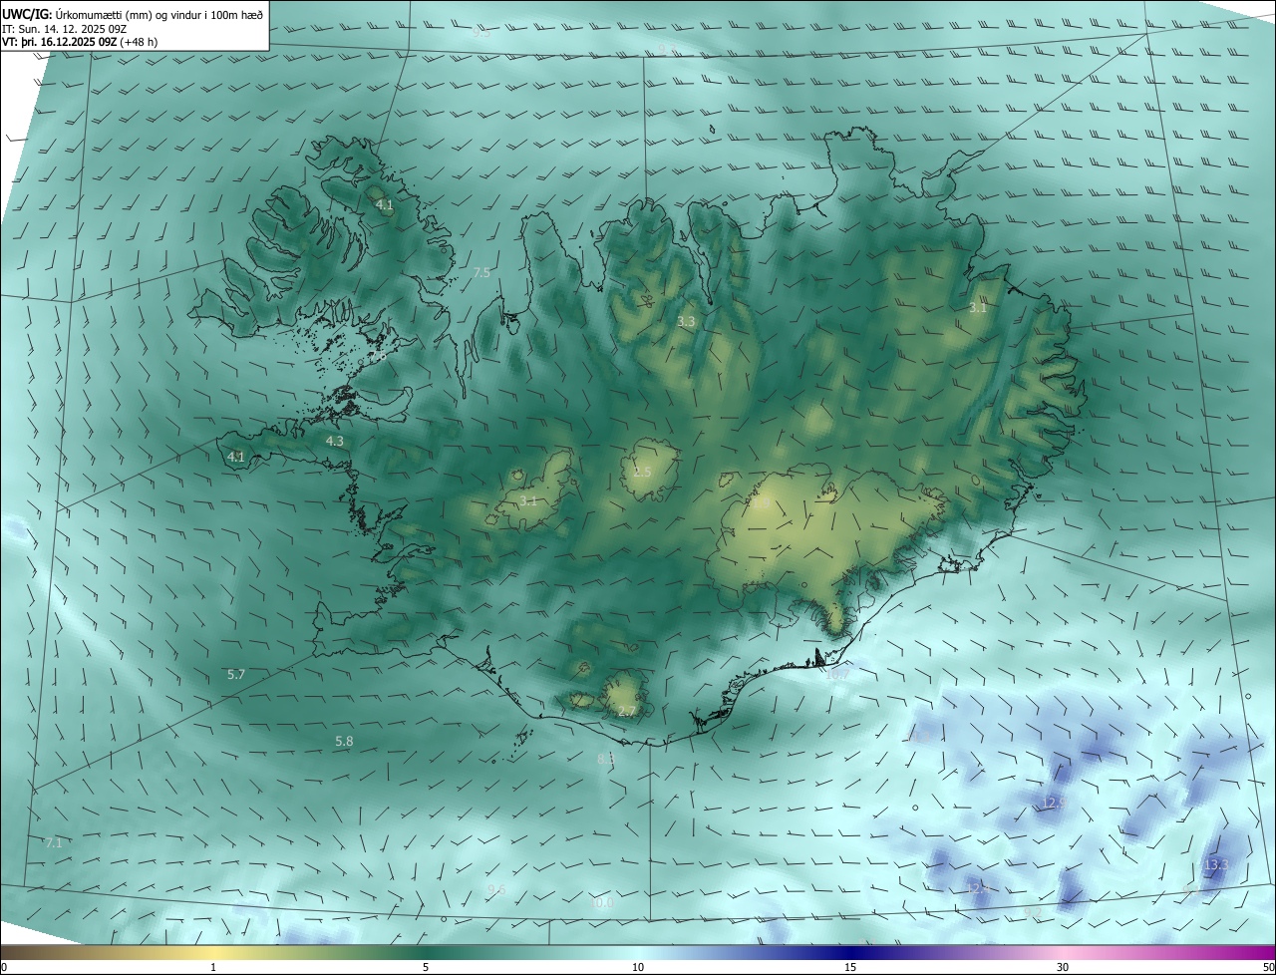Click the 5.7 value southwest of Reykjanes
1276x975 pixels.
click(x=236, y=675)
